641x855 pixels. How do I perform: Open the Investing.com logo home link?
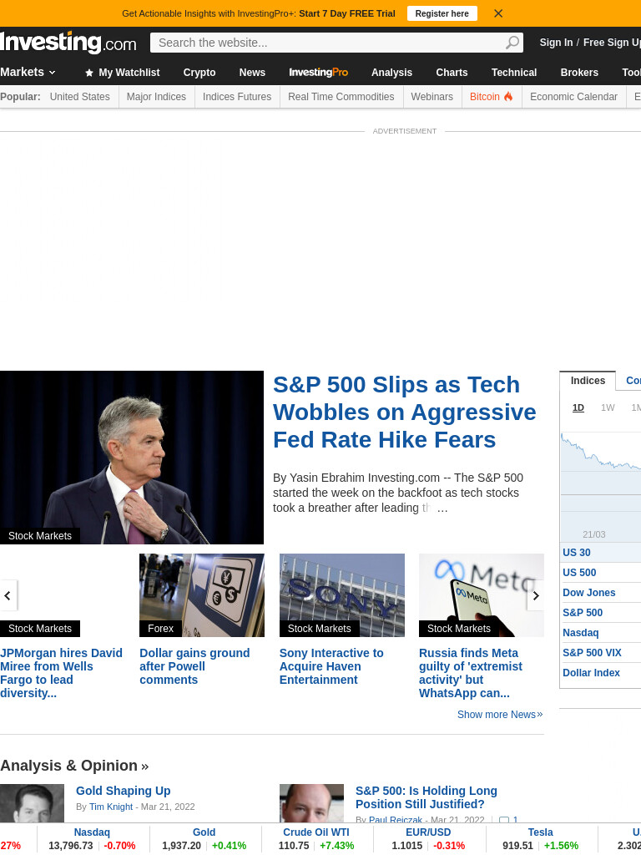pos(68,43)
